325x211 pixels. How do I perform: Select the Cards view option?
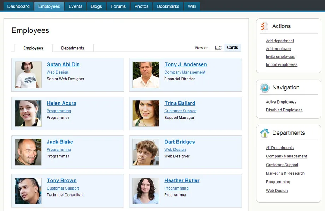[x=232, y=48]
